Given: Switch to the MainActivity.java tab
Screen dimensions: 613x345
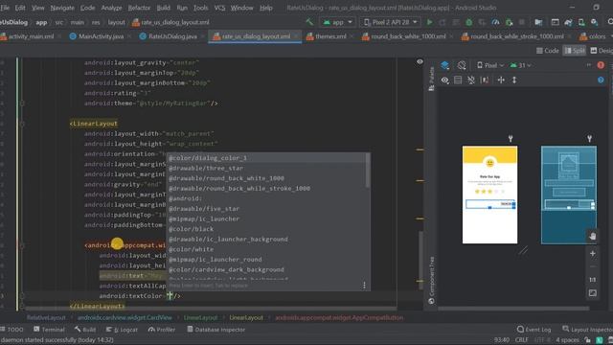Looking at the screenshot, I should point(97,36).
